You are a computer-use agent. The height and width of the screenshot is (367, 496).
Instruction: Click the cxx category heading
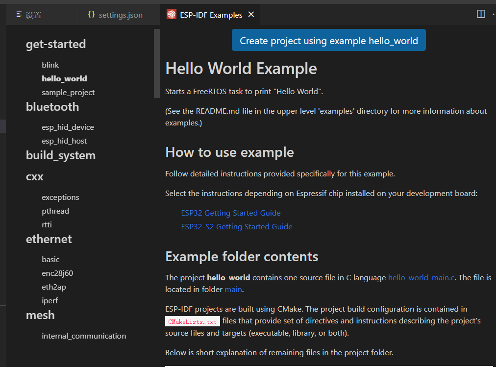(x=34, y=177)
